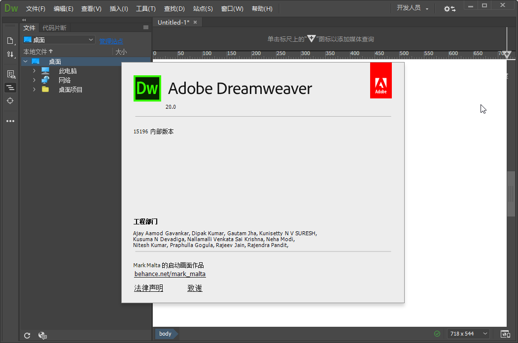Image resolution: width=518 pixels, height=343 pixels.
Task: Open the 718 x 544 window size dropdown
Action: (x=467, y=334)
